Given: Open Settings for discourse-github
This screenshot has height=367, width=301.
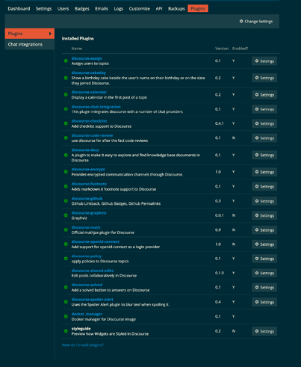Looking at the screenshot, I should (264, 201).
